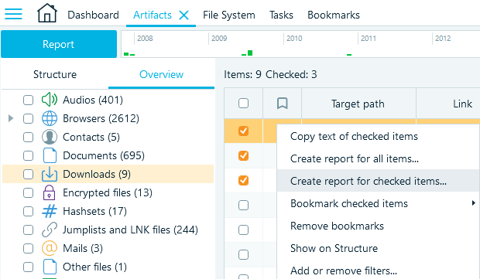Select Encrypted files (13) label
The image size is (480, 279).
click(108, 192)
